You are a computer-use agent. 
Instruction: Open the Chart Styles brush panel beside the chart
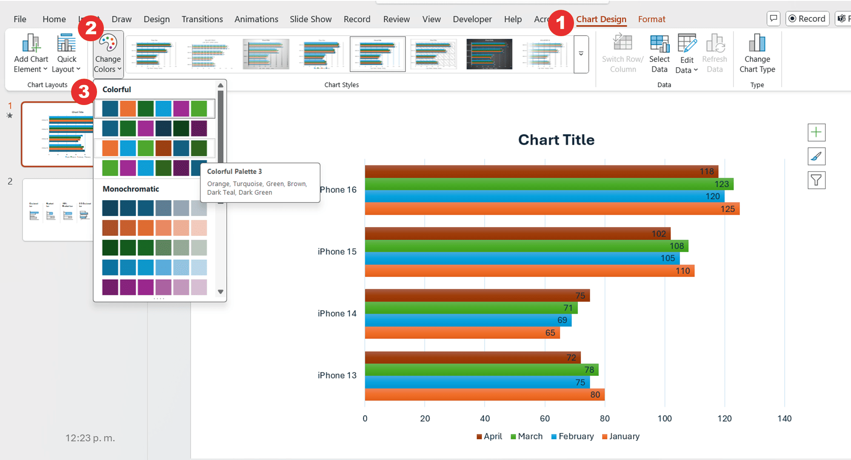pyautogui.click(x=816, y=156)
